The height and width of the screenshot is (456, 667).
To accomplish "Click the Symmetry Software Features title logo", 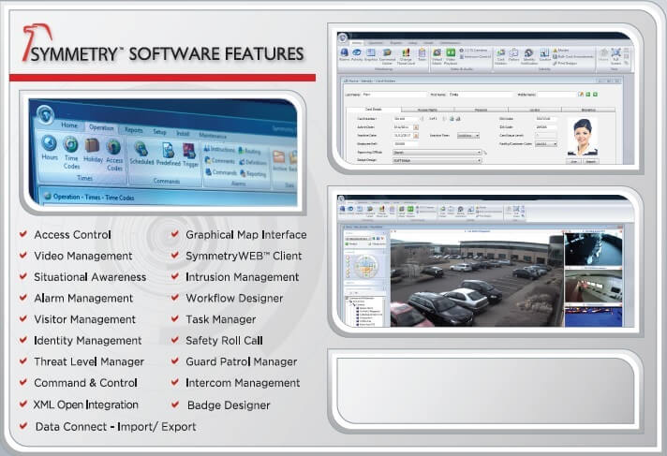I will [163, 45].
